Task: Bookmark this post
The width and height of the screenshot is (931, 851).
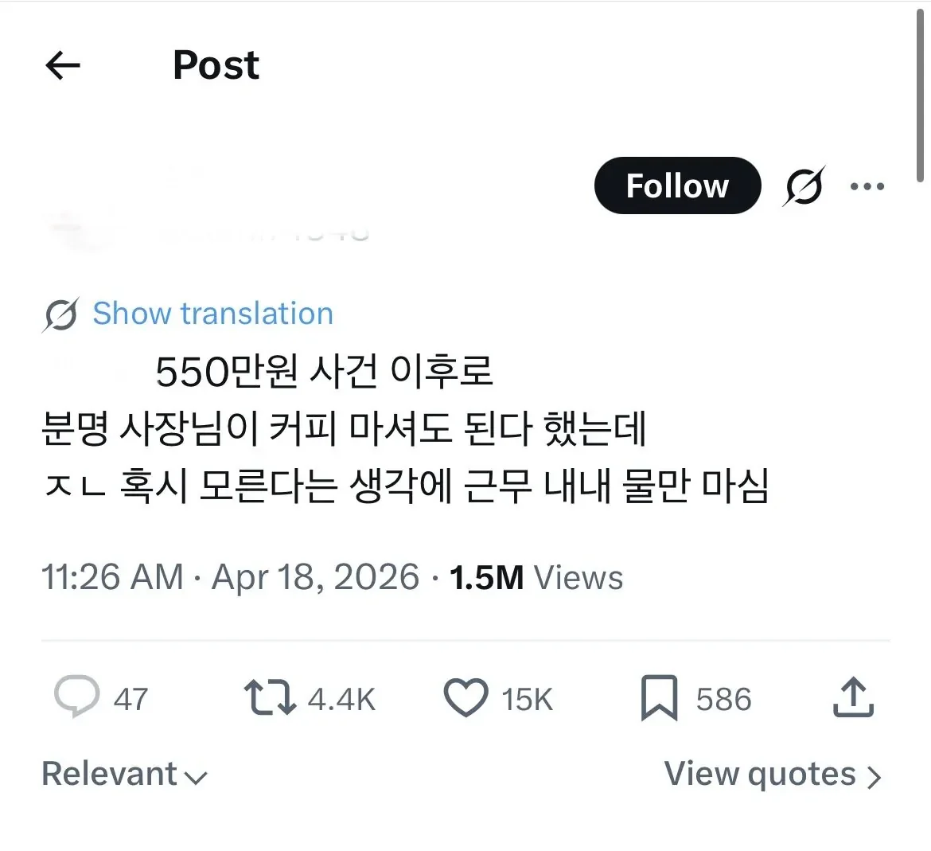Action: (x=659, y=698)
